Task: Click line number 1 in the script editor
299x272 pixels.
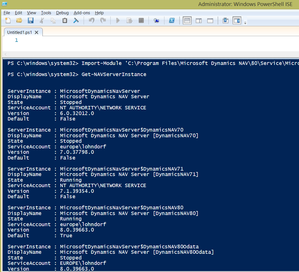Action: pos(16,40)
